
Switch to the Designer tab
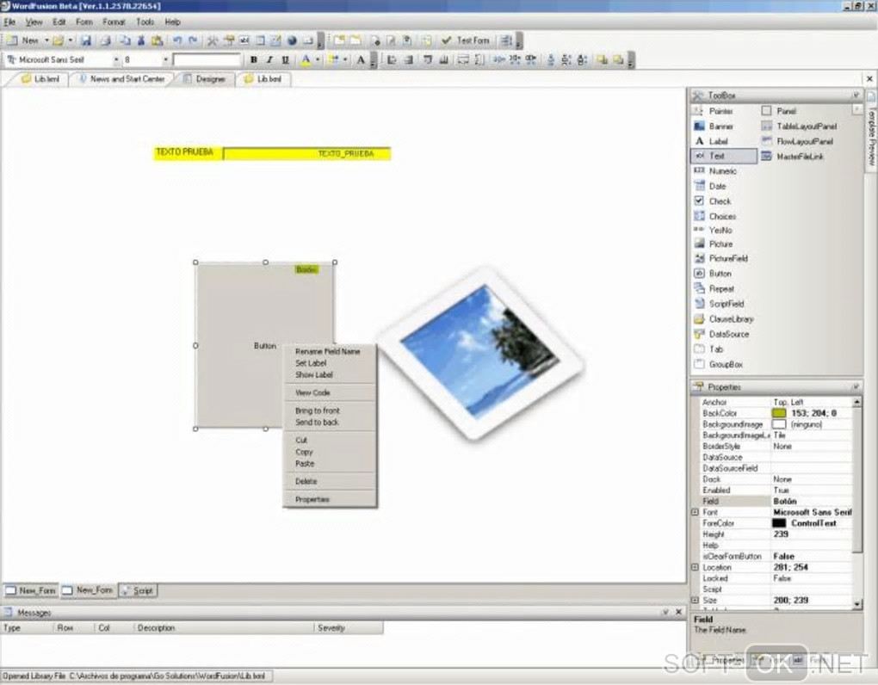205,79
